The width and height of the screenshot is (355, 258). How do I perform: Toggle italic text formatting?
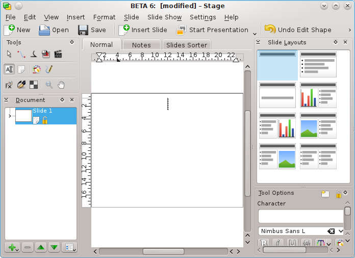(279, 243)
